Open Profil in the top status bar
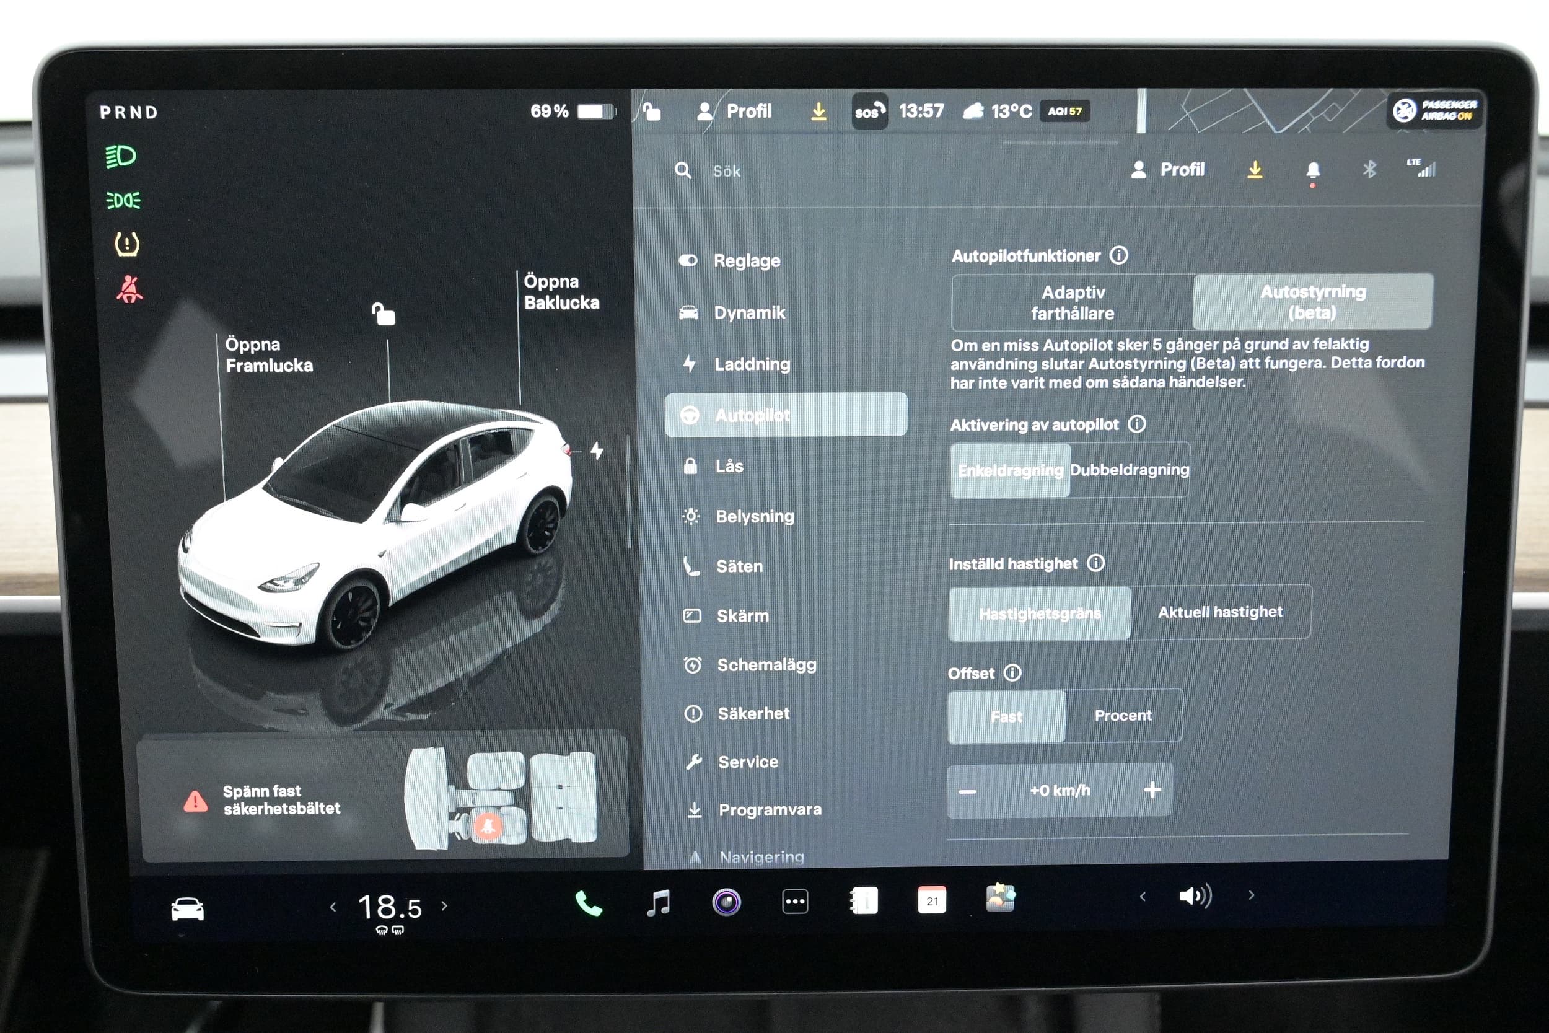 coord(734,112)
